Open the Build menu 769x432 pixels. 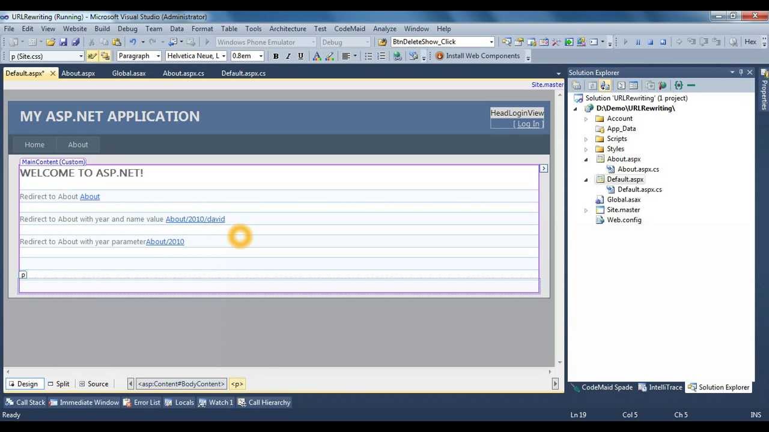click(102, 29)
